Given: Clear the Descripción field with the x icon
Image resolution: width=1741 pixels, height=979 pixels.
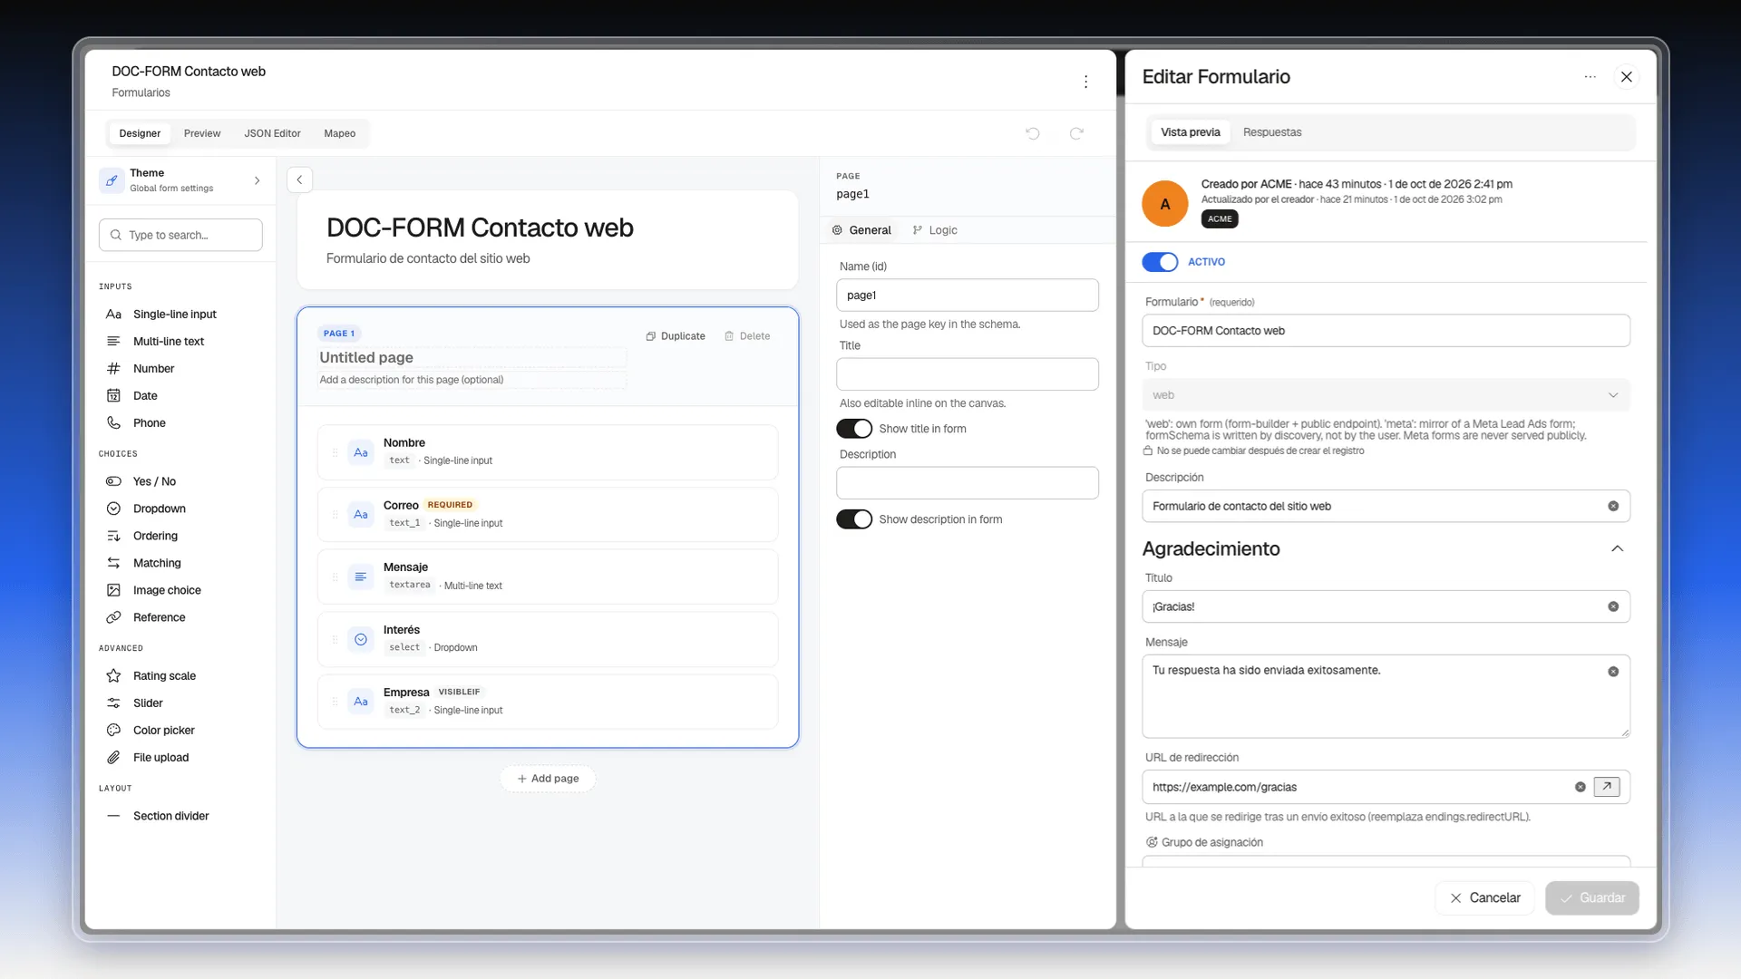Looking at the screenshot, I should click(1613, 506).
